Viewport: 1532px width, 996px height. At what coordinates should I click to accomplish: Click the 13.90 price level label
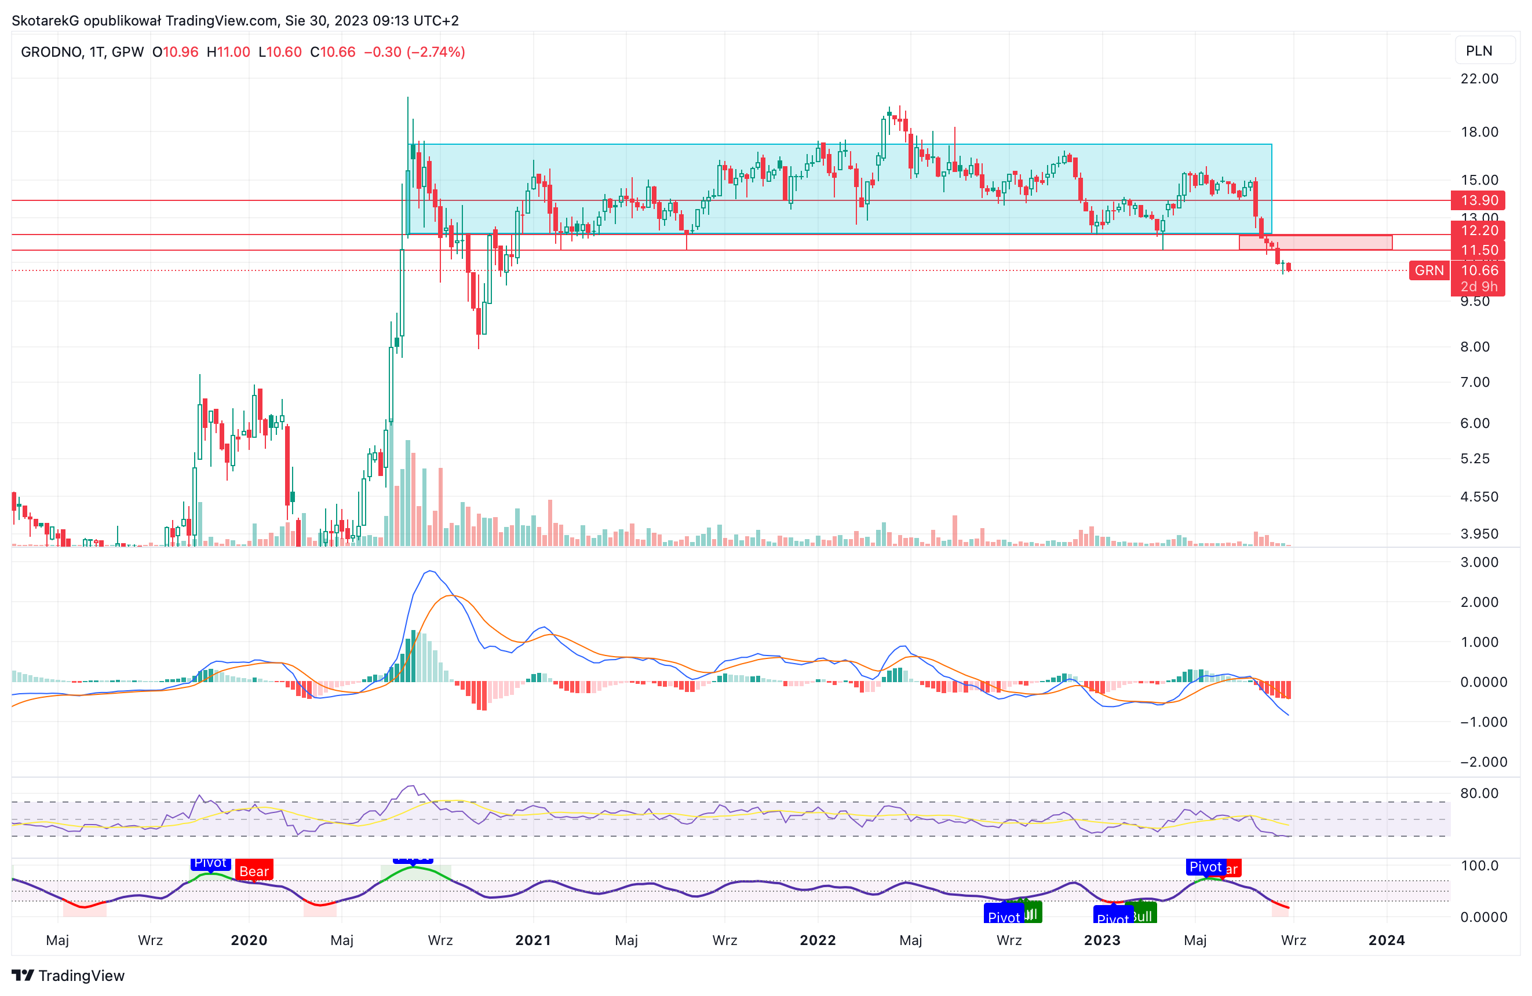click(1478, 200)
